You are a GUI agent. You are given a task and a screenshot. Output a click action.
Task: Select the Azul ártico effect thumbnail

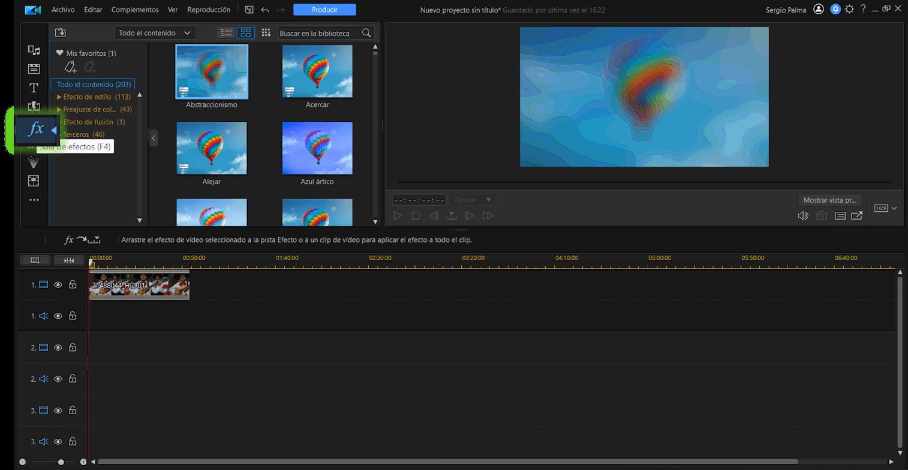317,148
